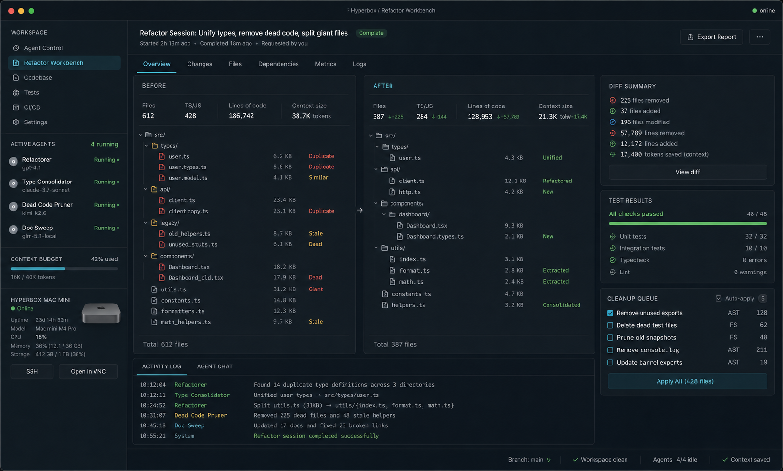This screenshot has width=783, height=471.
Task: Click the SSH button
Action: [x=32, y=371]
